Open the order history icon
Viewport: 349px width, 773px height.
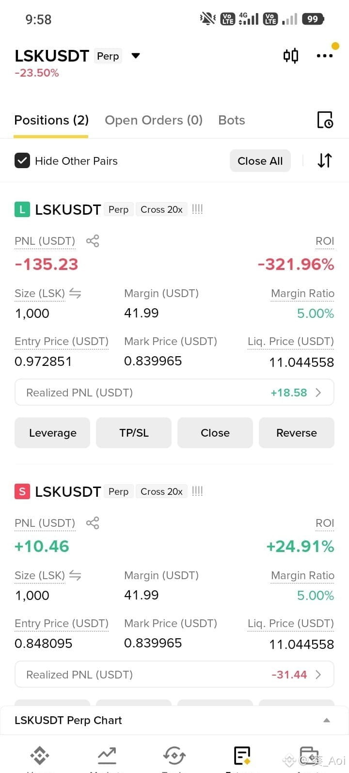(325, 120)
